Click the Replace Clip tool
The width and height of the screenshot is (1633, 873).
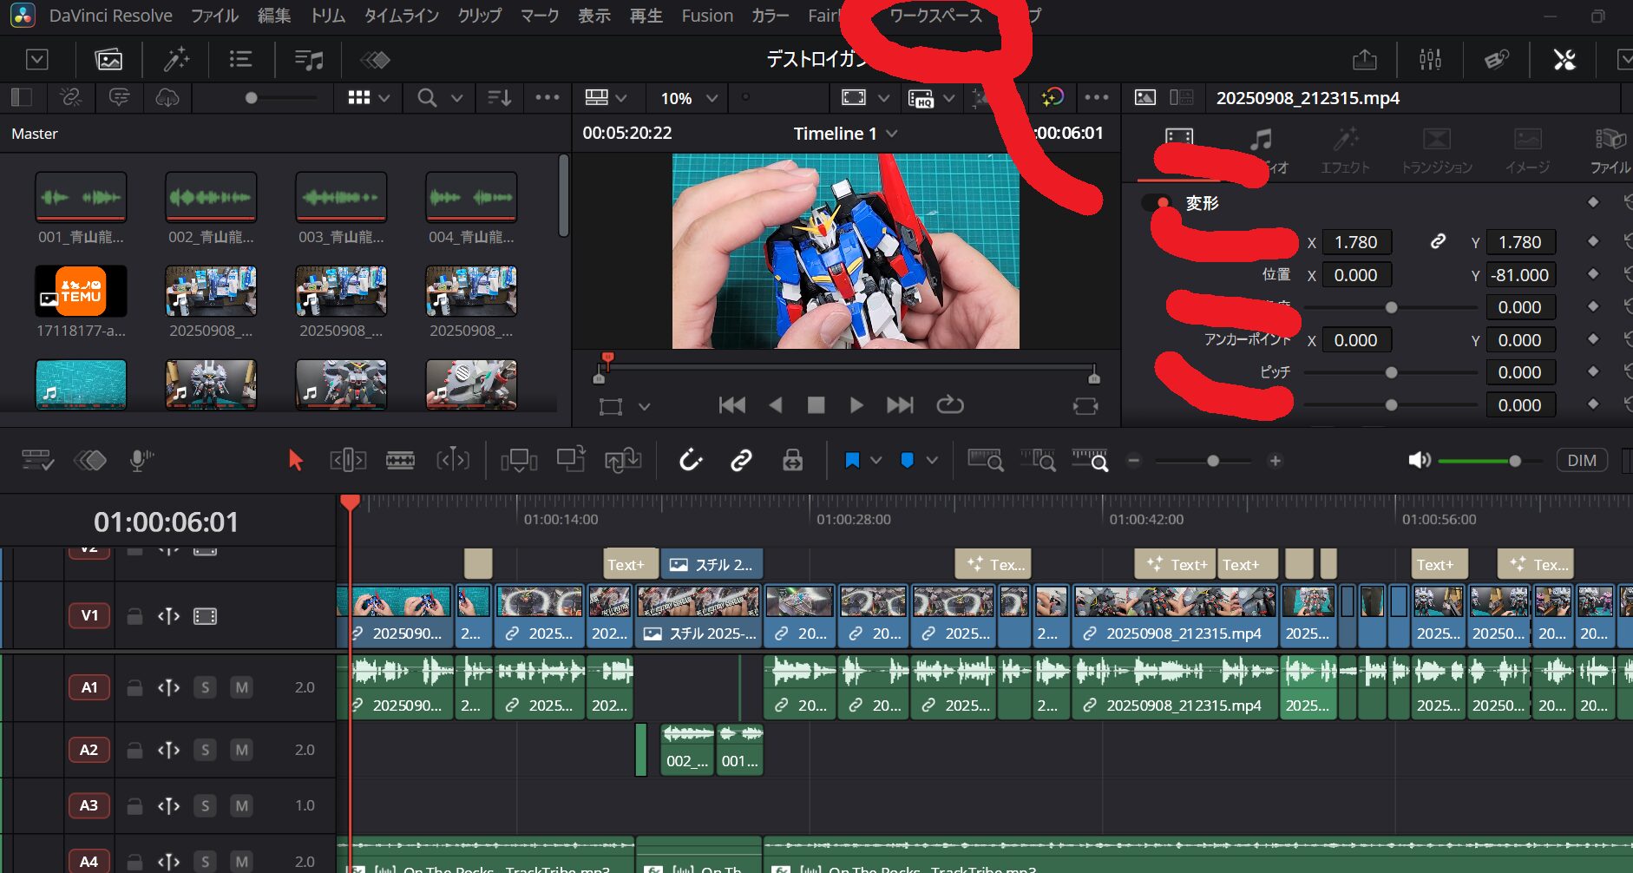click(623, 460)
